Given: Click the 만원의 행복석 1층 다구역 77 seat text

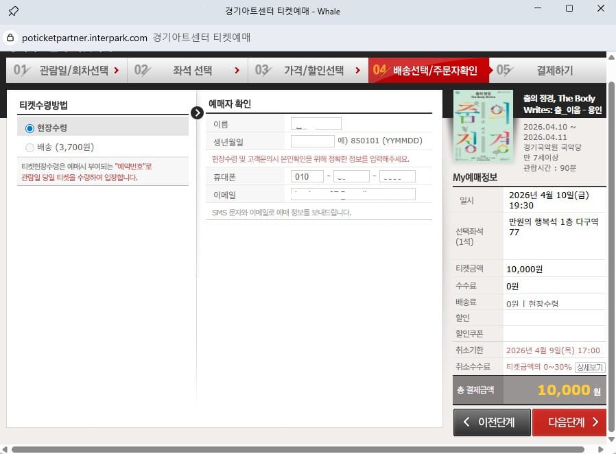Looking at the screenshot, I should pos(553,227).
